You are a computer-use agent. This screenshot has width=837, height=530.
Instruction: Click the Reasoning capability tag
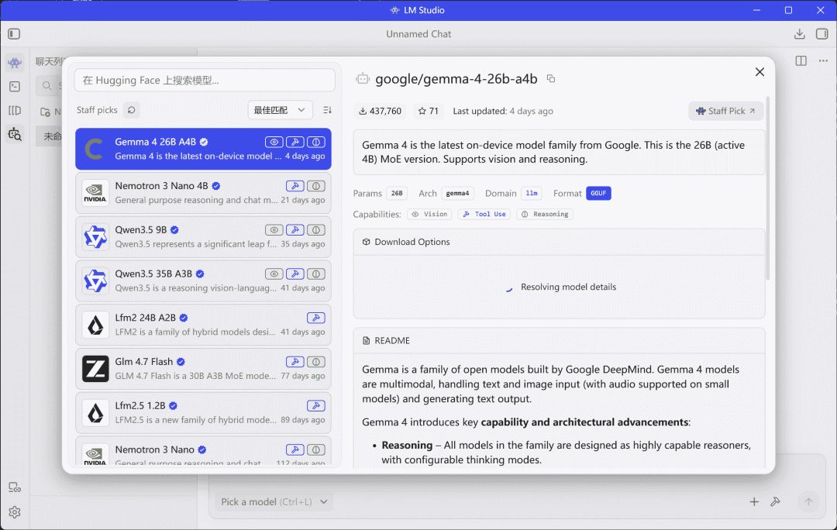[545, 214]
